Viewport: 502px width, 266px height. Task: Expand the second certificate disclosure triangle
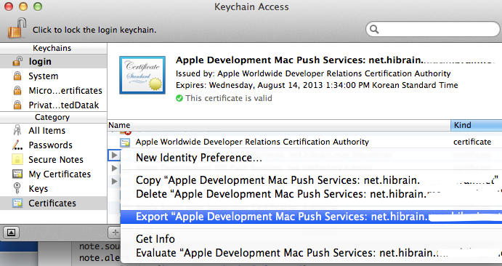pyautogui.click(x=114, y=168)
